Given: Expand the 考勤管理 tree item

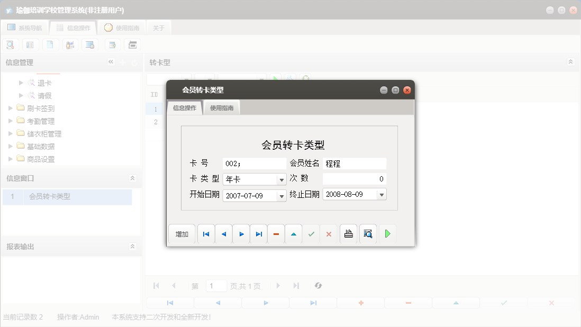Looking at the screenshot, I should (x=10, y=121).
